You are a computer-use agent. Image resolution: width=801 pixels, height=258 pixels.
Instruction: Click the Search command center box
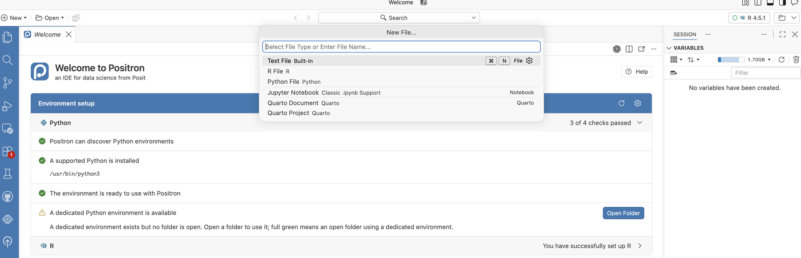click(x=399, y=18)
